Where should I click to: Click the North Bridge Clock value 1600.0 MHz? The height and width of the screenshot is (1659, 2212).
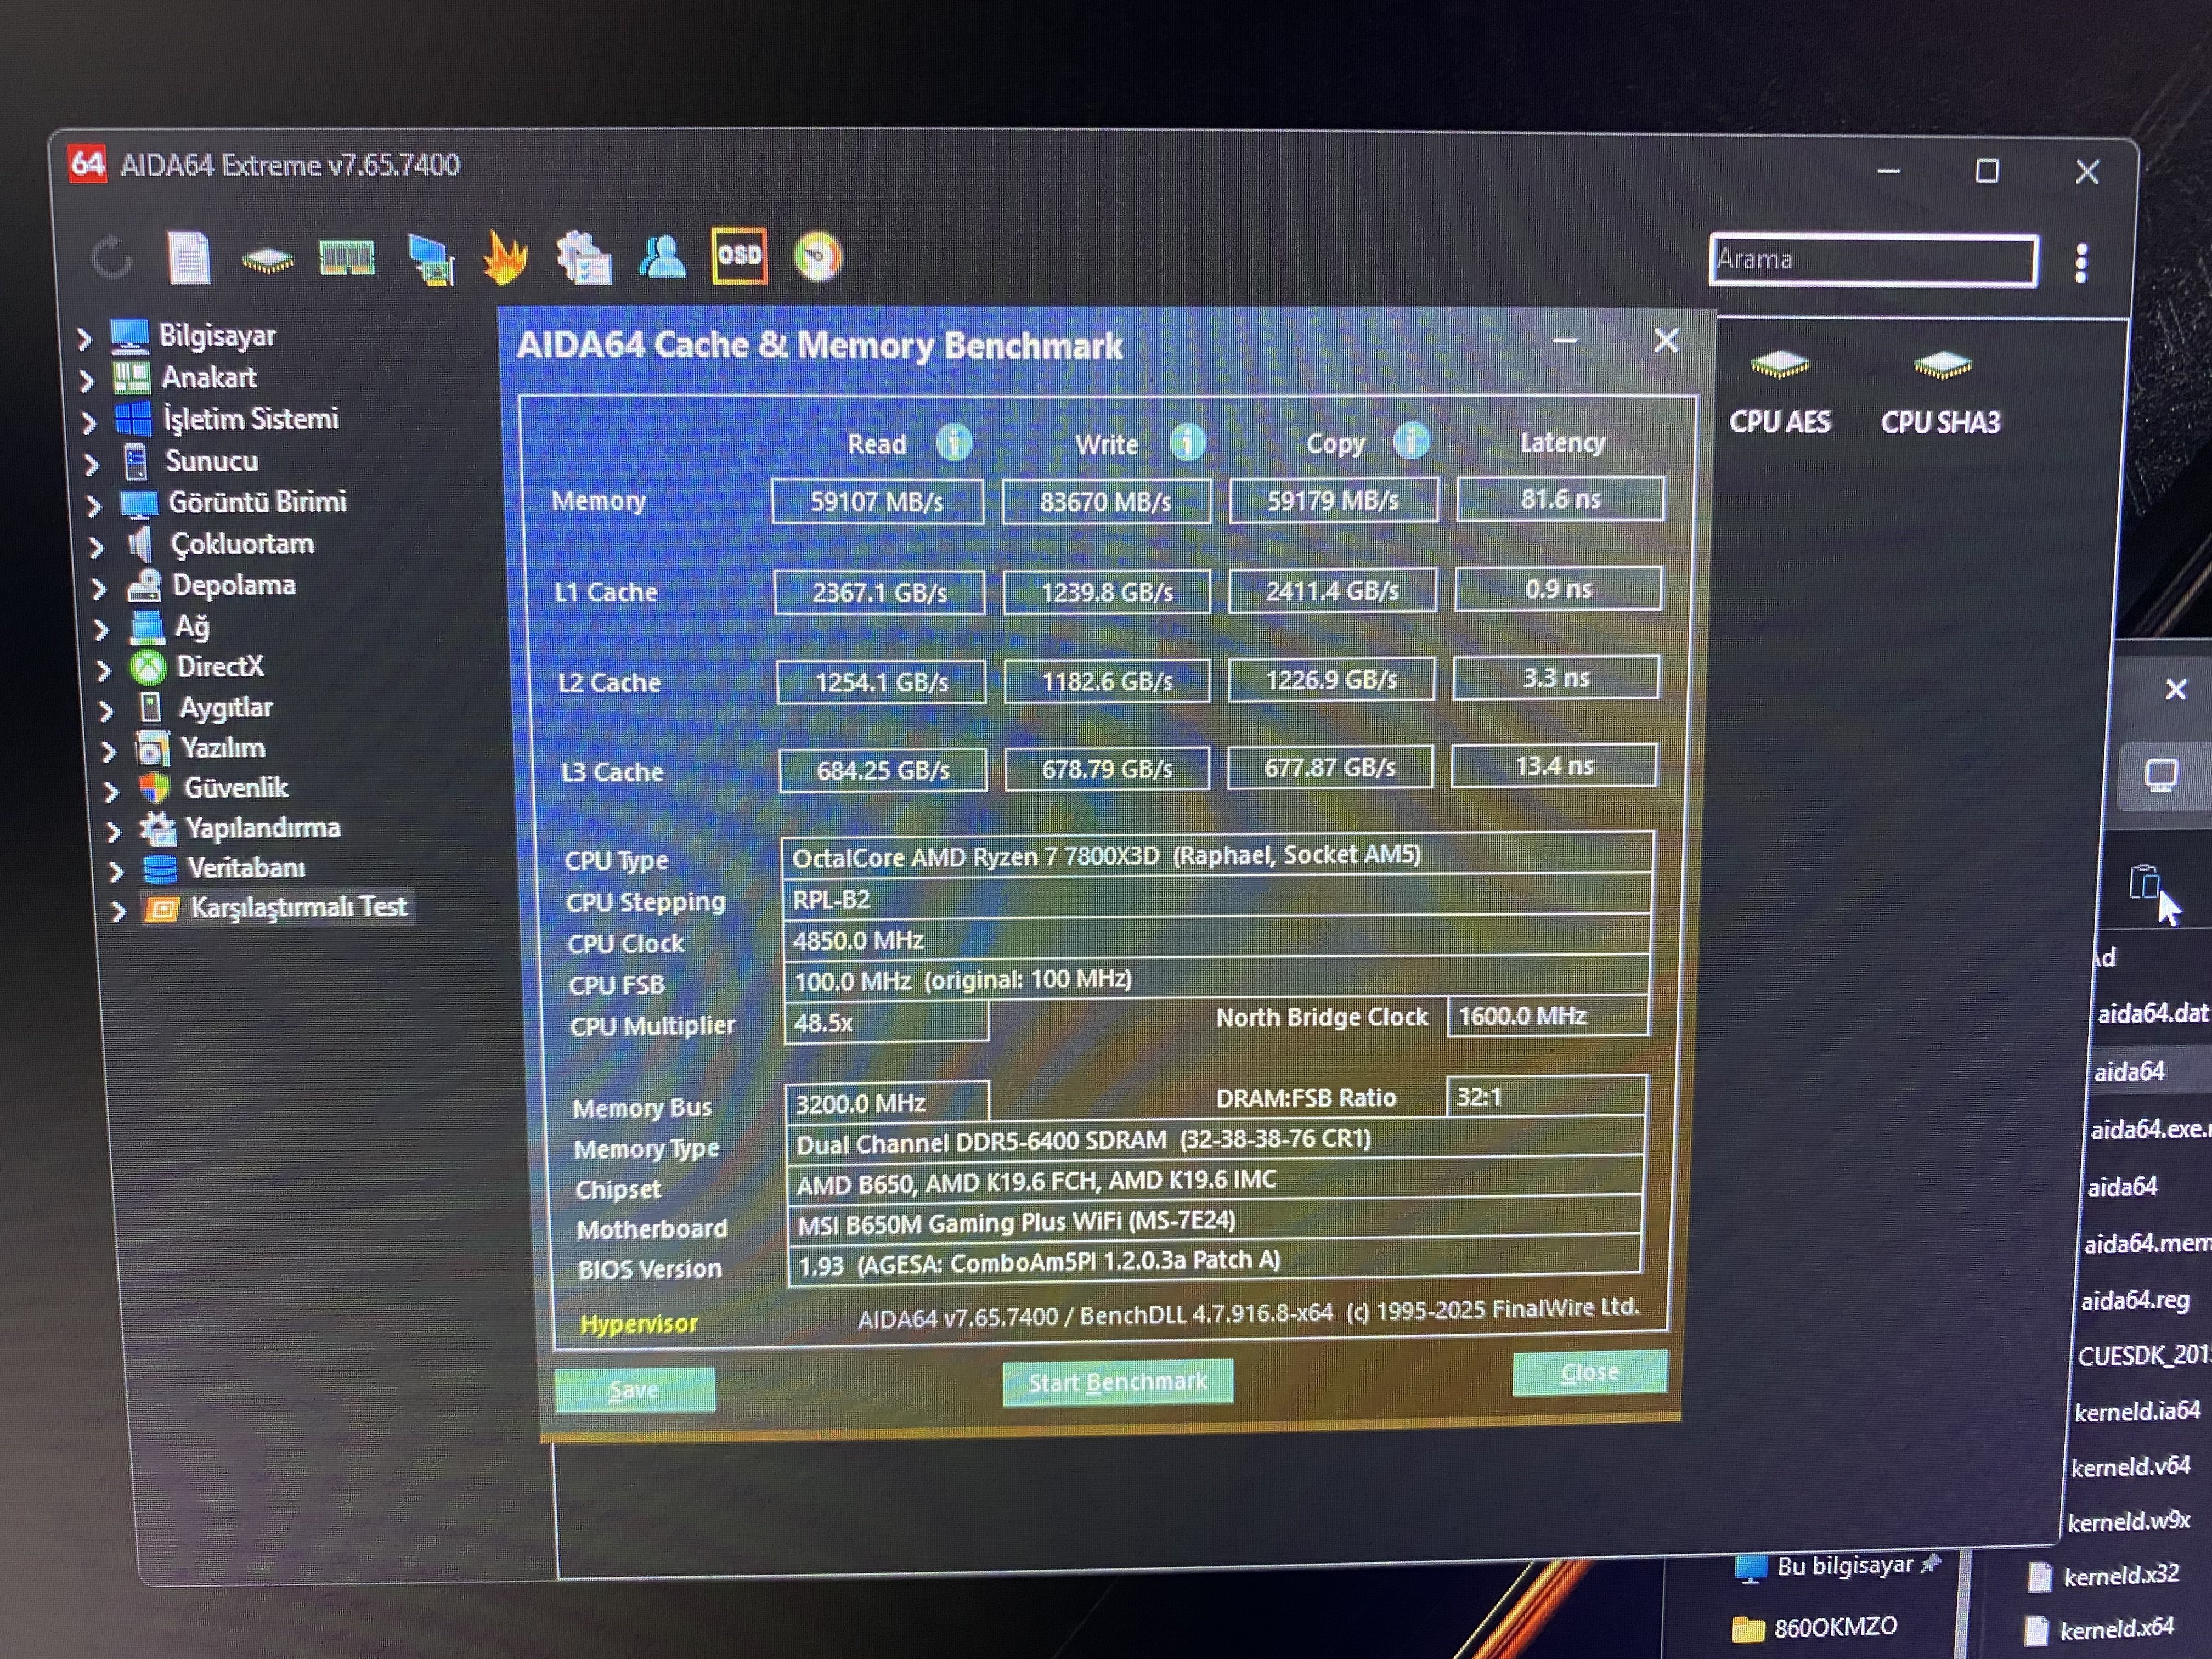point(1547,1016)
